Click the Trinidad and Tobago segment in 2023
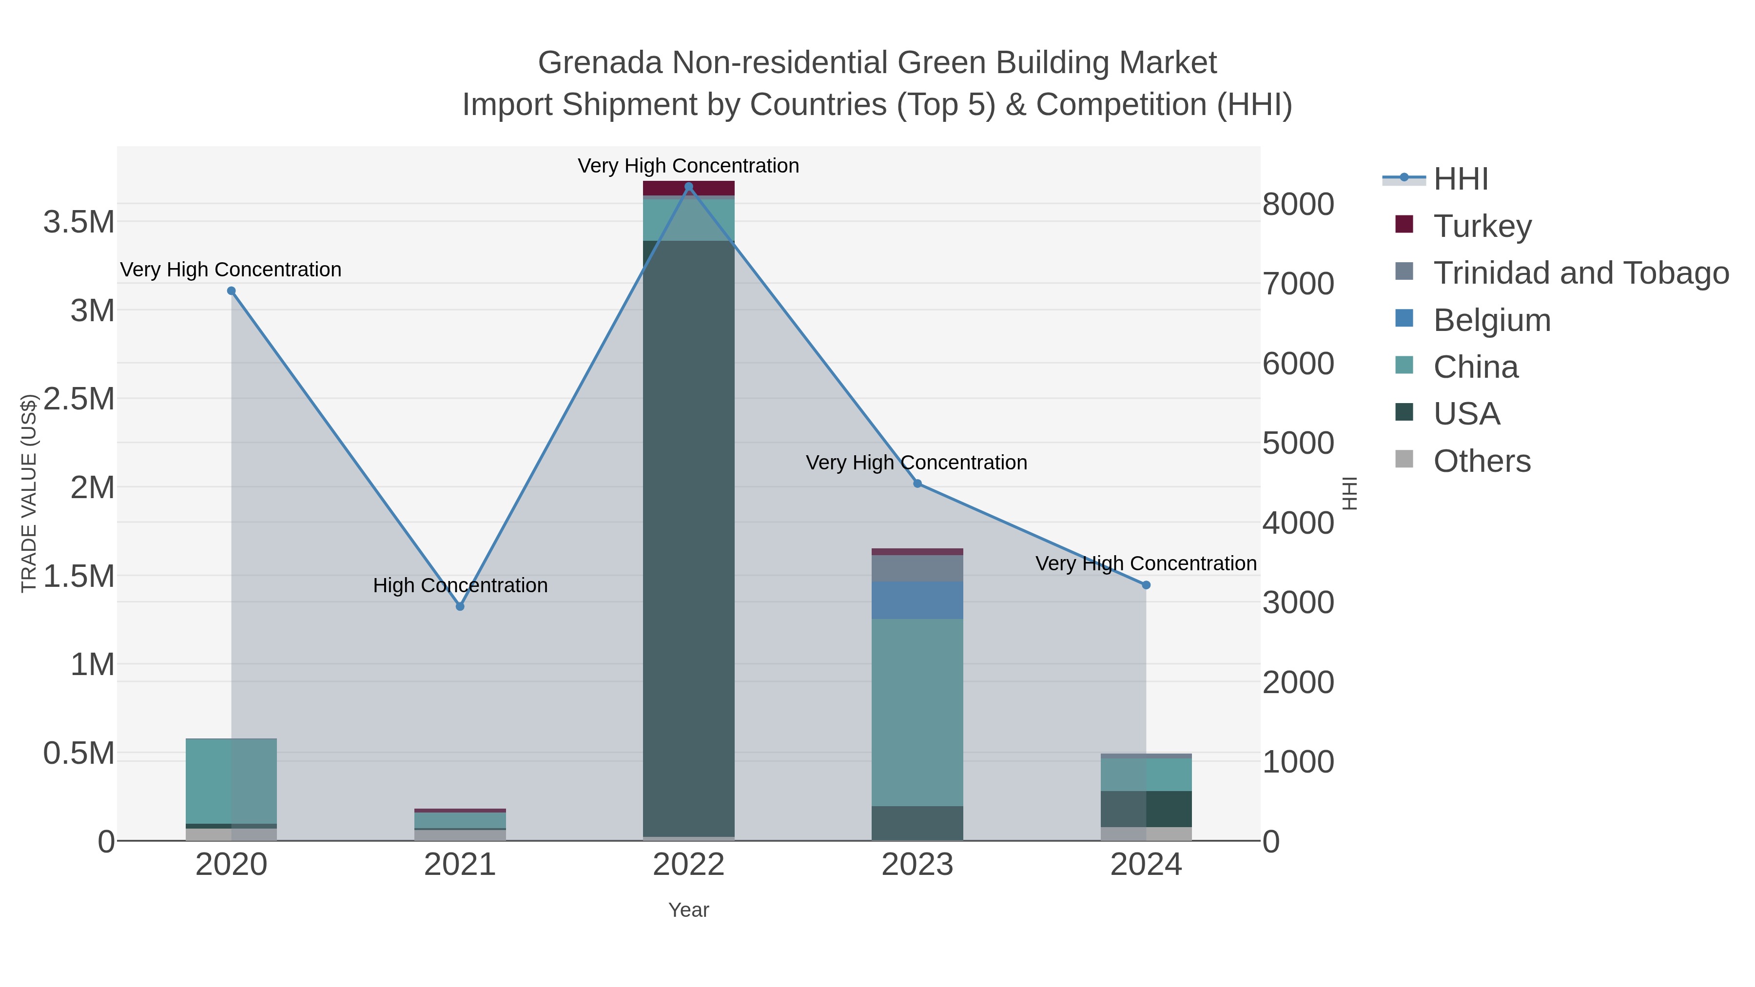This screenshot has width=1755, height=987. pos(917,568)
